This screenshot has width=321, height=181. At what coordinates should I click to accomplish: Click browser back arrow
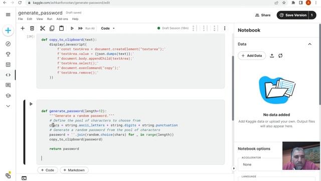coord(5,3)
